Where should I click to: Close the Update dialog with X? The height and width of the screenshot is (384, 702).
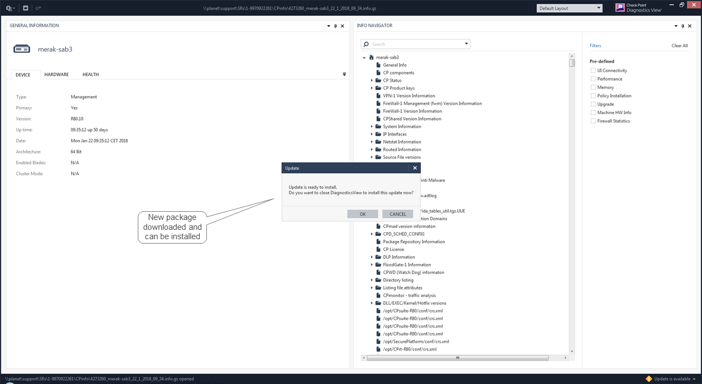click(415, 168)
